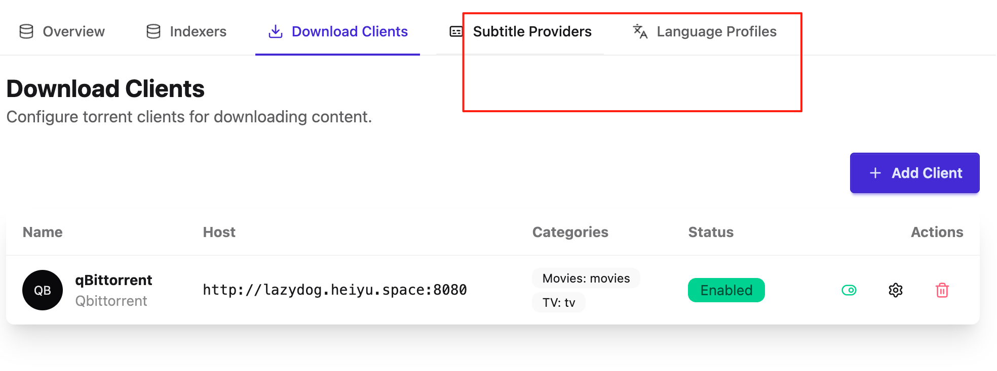Click the Movies: movies category tag
The image size is (997, 371).
[x=586, y=278]
